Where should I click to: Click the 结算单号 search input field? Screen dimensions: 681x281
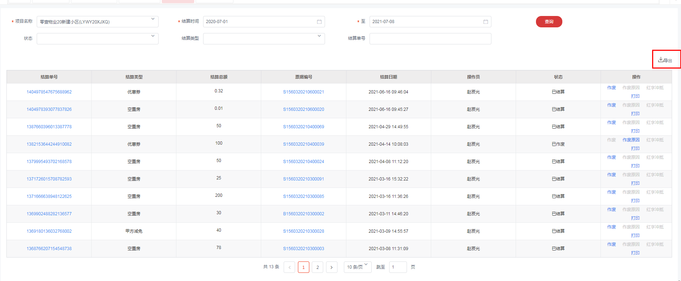430,38
